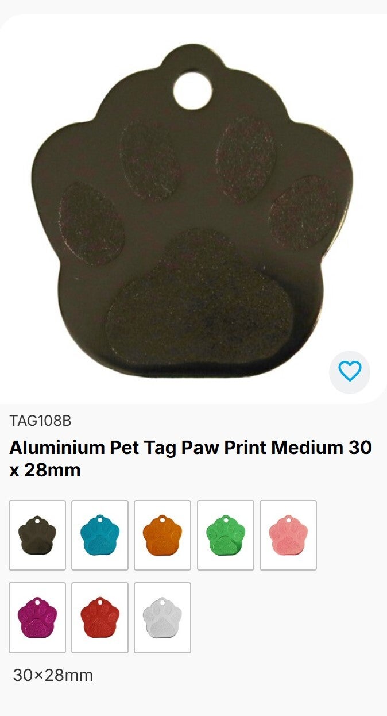Tap the pink paw icon thumbnail
Screen dimensions: 387x716
pyautogui.click(x=288, y=535)
